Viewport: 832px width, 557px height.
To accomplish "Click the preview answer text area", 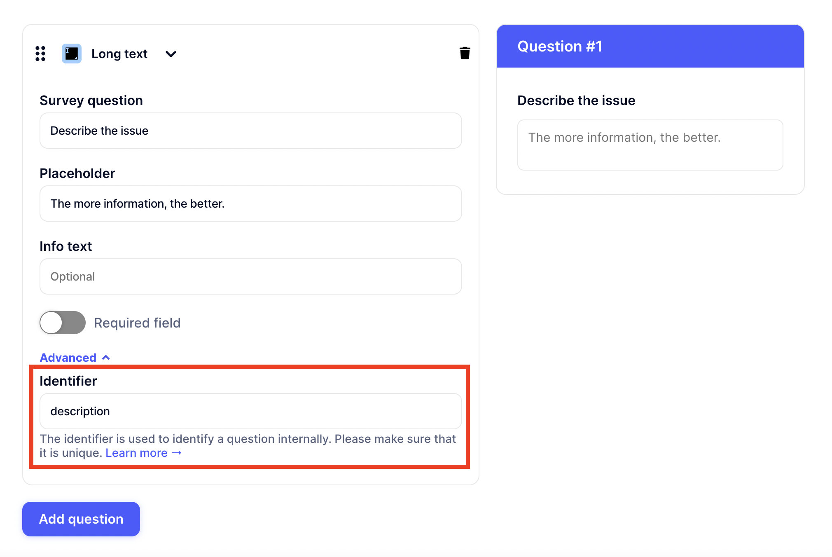I will coord(650,145).
